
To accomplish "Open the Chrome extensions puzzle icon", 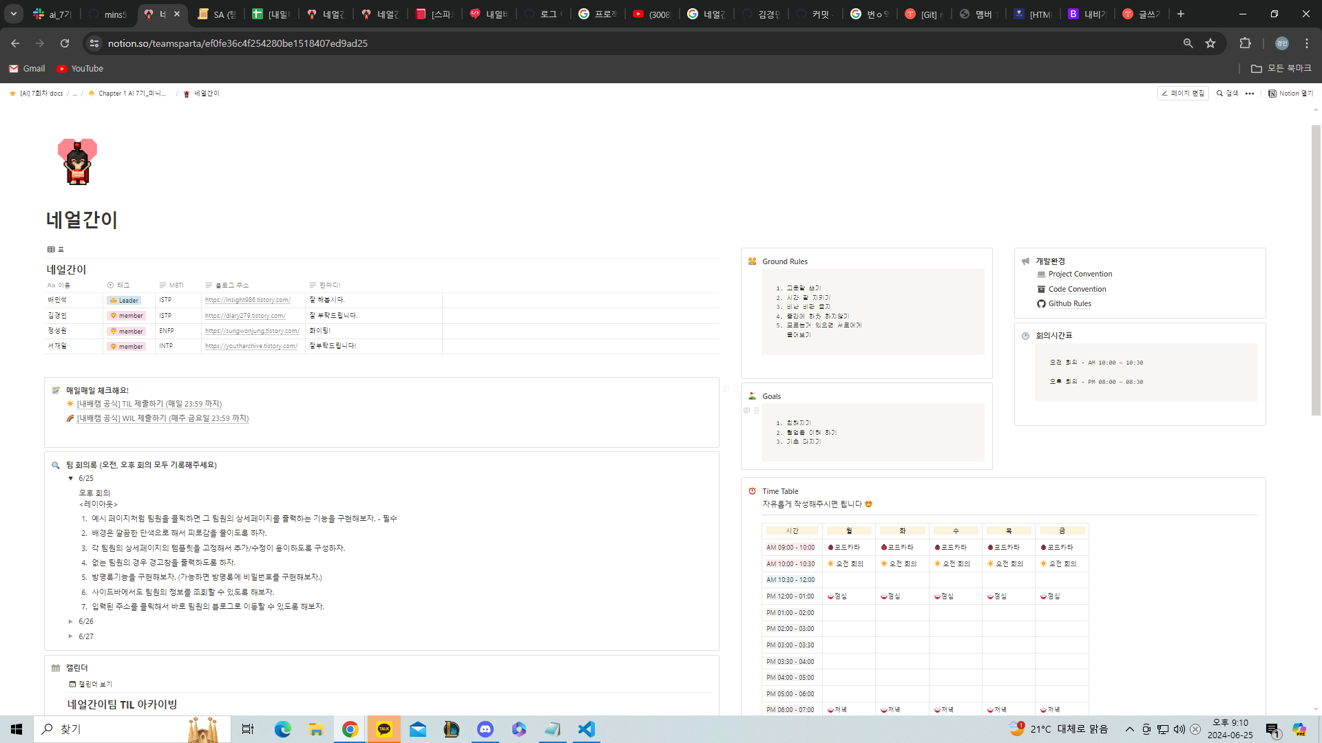I will click(1245, 43).
